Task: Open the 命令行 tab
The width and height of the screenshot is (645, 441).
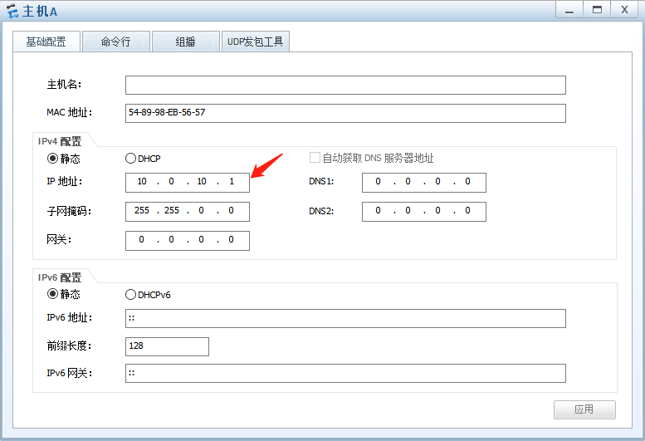Action: [x=116, y=42]
